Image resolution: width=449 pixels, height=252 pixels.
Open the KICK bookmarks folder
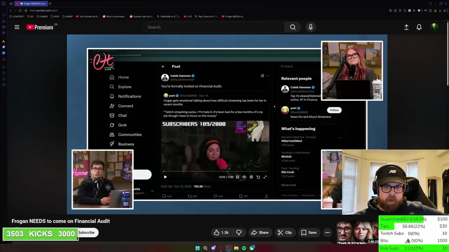55,16
